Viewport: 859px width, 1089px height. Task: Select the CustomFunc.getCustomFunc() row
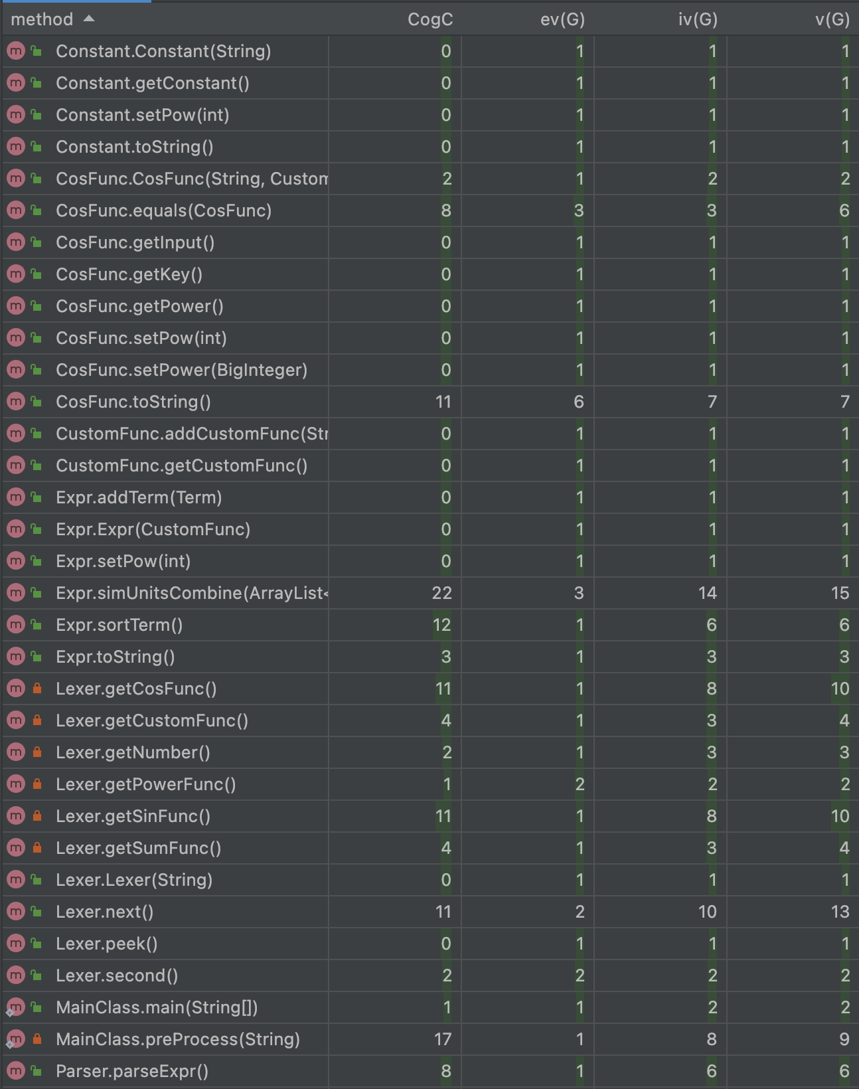click(x=429, y=465)
